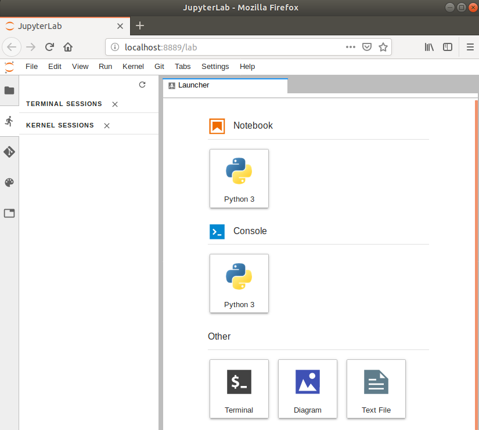Viewport: 479px width, 430px height.
Task: Click the Firefox back button
Action: point(12,47)
